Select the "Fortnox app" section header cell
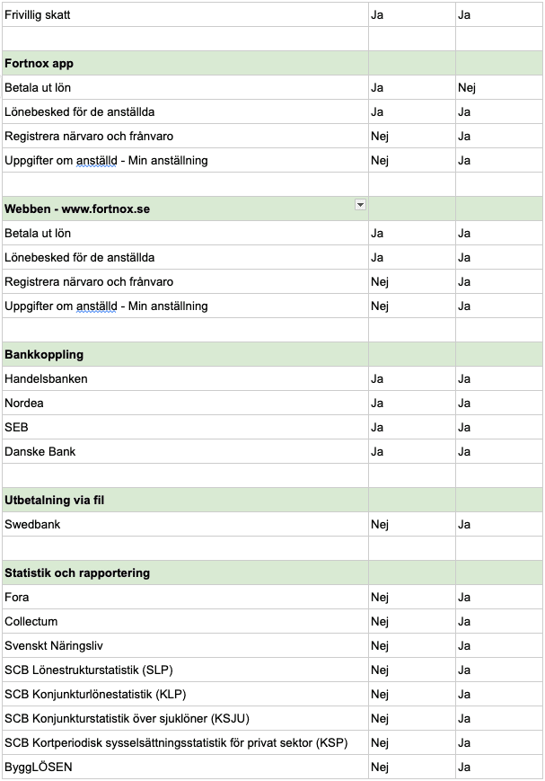545x781 pixels. (x=39, y=64)
